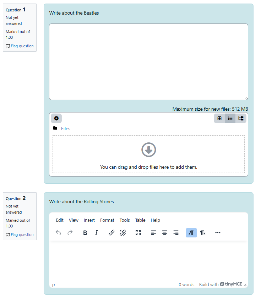Screen dimensions: 256x299
Task: Click the Beatles essay text area
Action: click(148, 62)
